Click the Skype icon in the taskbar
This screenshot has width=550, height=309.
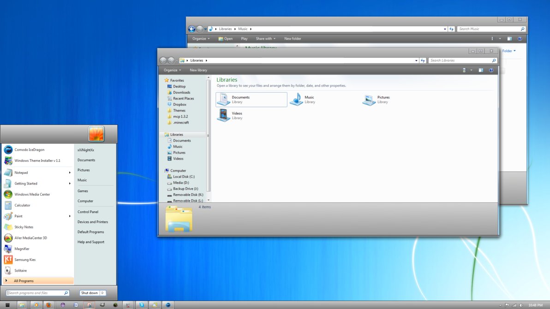142,305
